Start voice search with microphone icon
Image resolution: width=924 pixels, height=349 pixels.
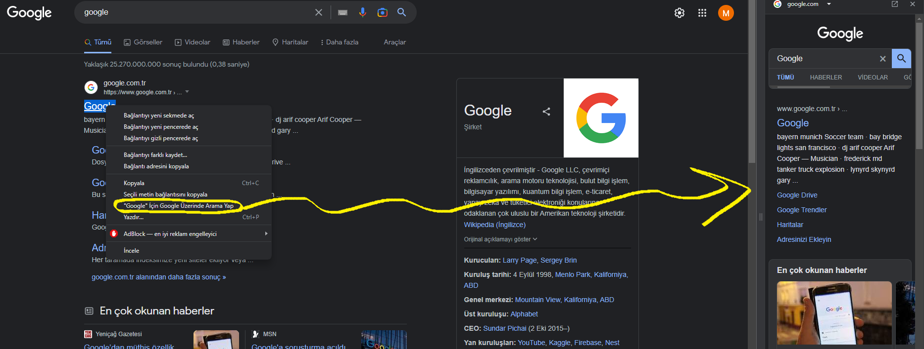coord(363,12)
